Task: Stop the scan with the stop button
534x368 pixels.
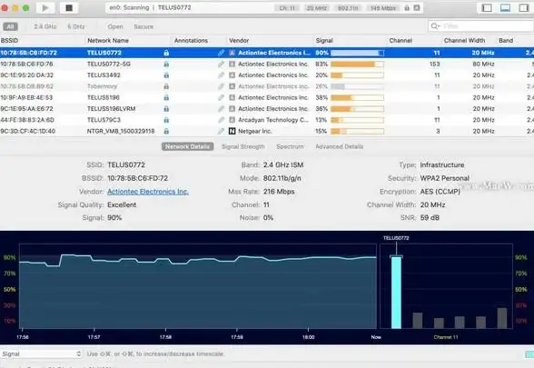Action: click(69, 8)
